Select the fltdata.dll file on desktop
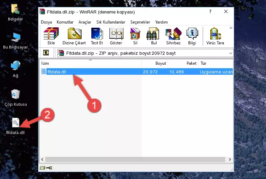This screenshot has height=179, width=266. click(15, 126)
